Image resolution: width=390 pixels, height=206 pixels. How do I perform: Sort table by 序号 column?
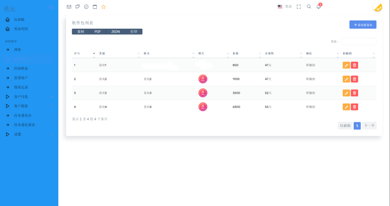84,53
